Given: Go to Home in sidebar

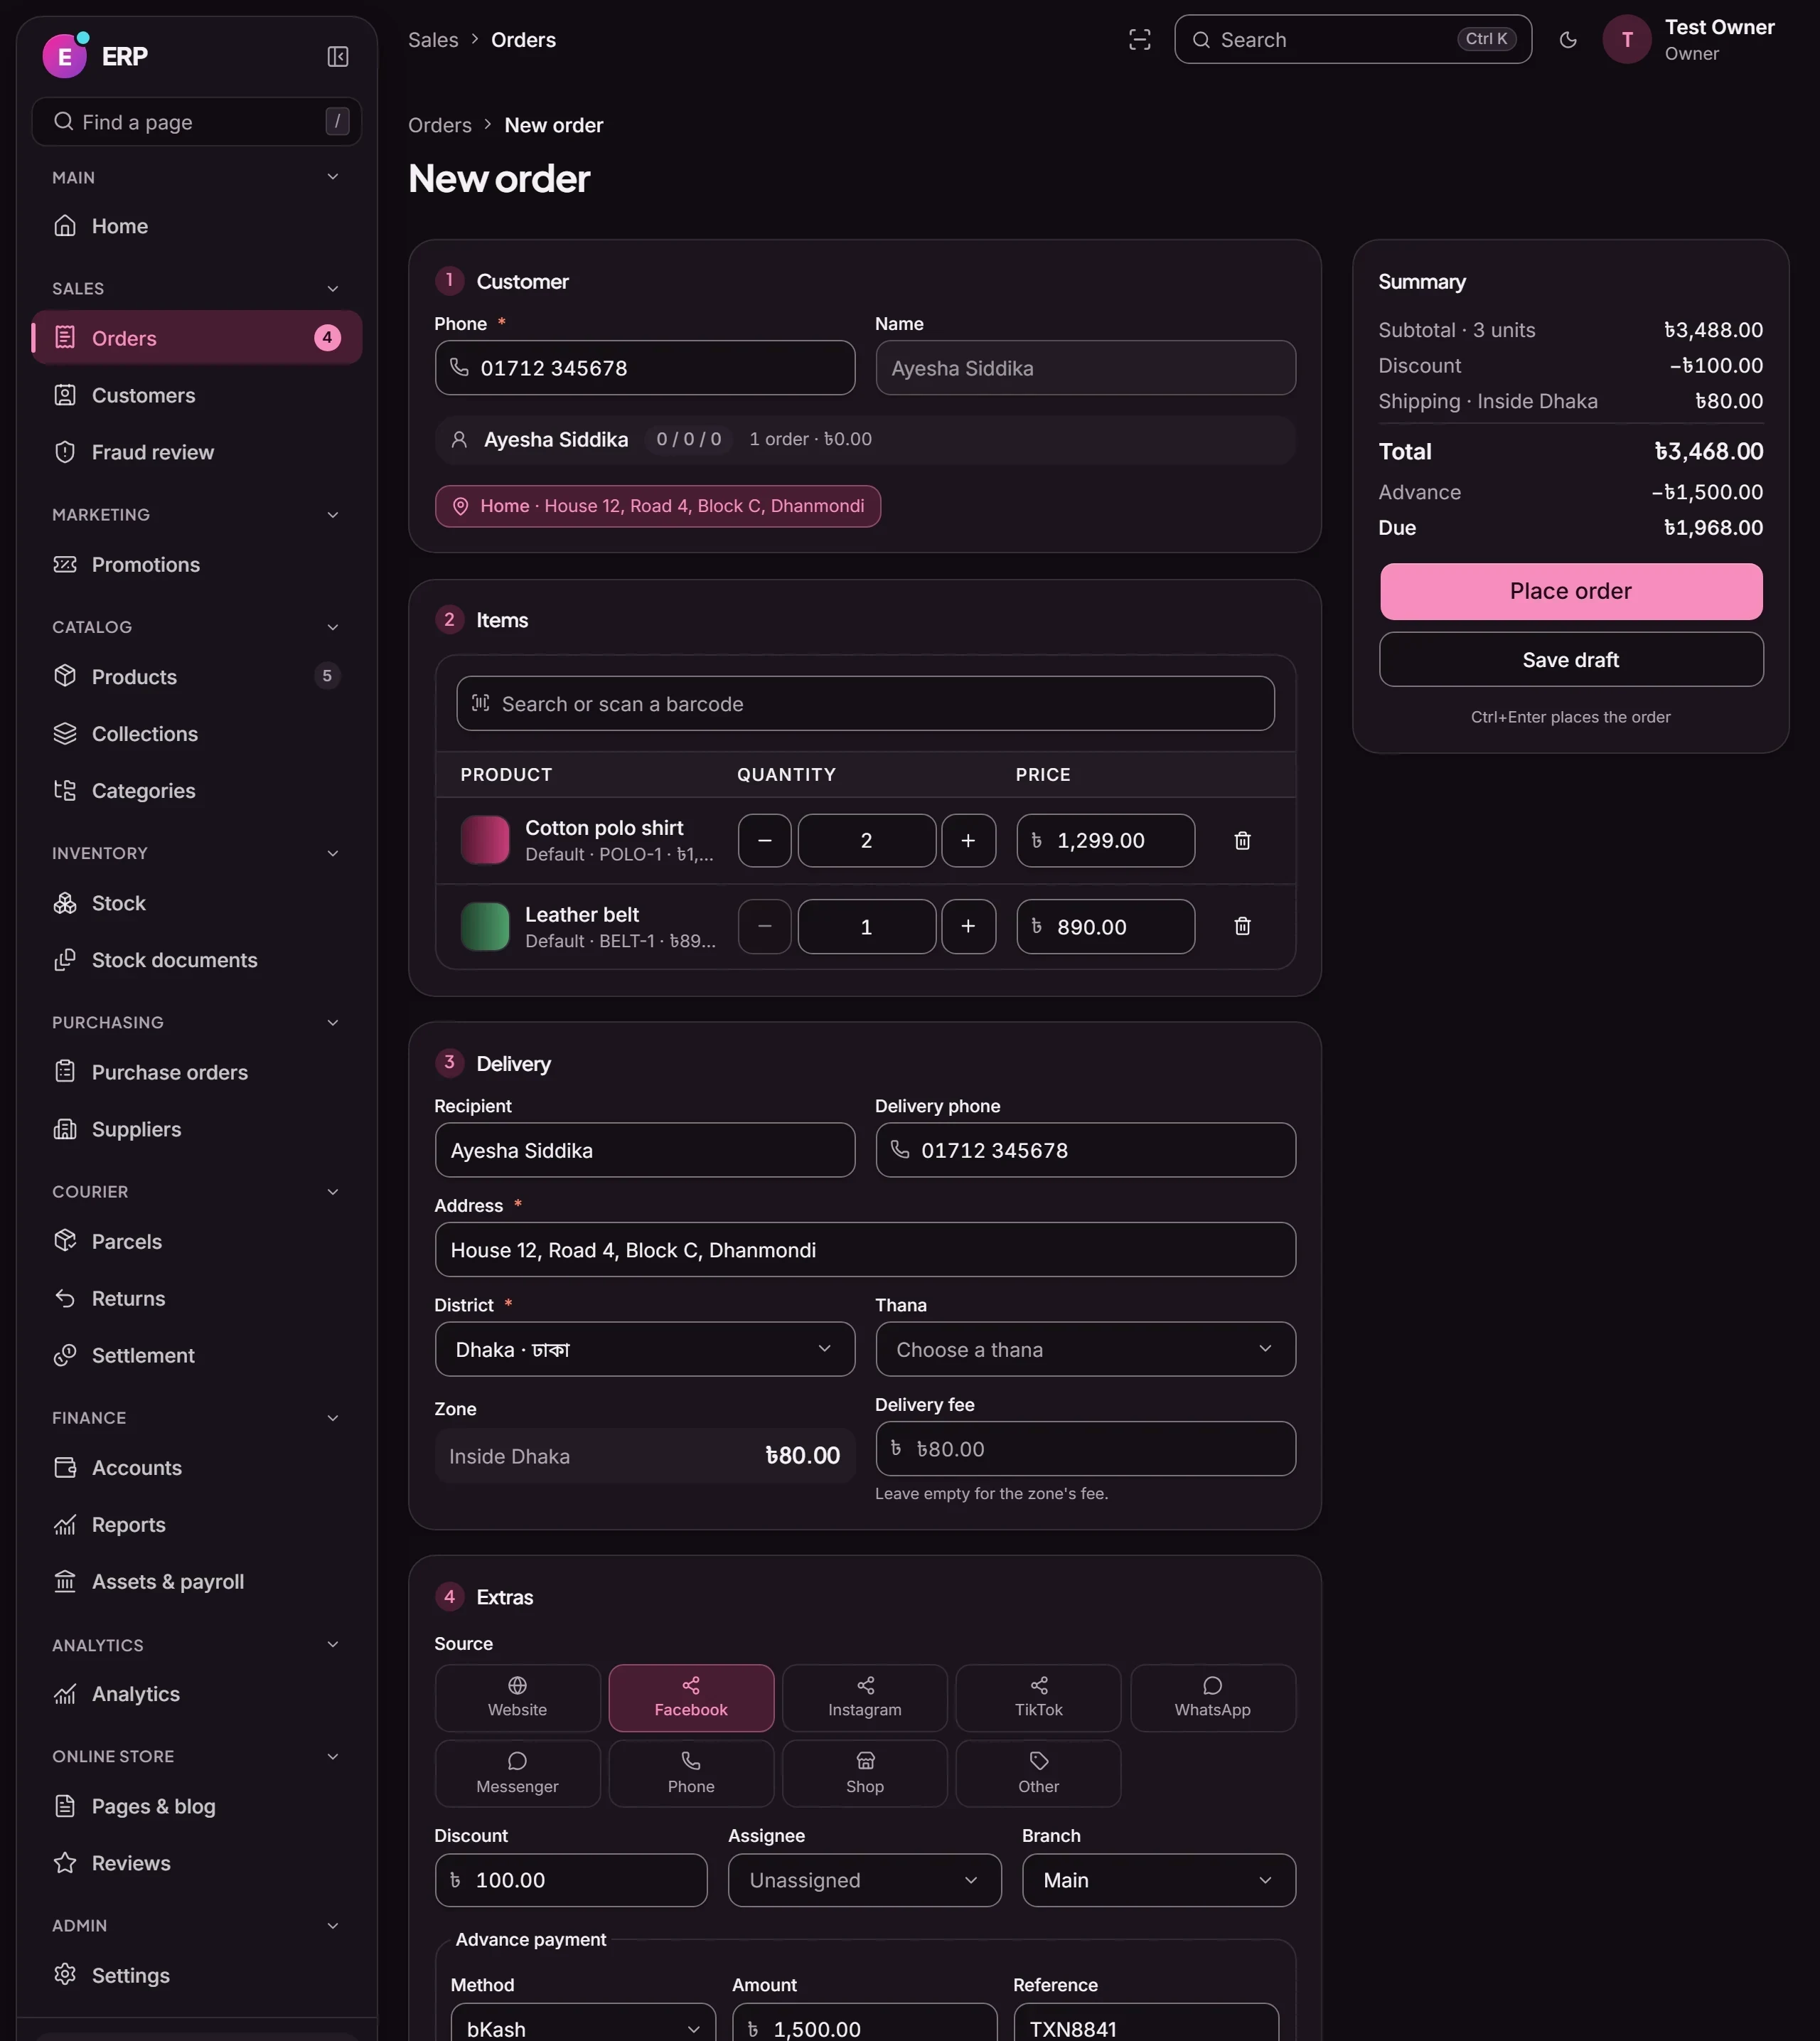Looking at the screenshot, I should coord(197,226).
